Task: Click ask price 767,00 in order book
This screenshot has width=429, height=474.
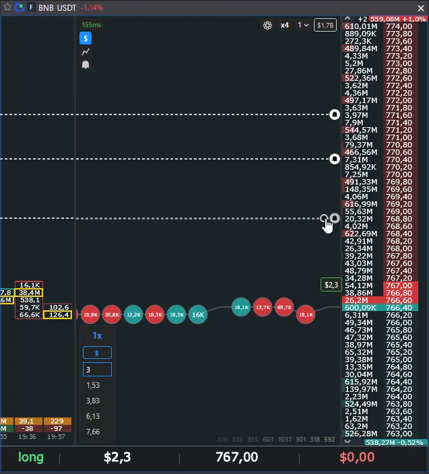Action: (399, 285)
